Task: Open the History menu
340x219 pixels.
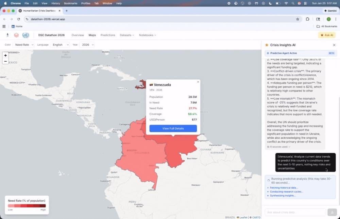Action: (x=55, y=3)
